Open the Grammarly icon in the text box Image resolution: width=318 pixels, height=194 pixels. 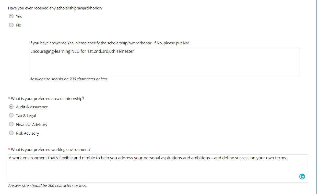click(x=302, y=176)
